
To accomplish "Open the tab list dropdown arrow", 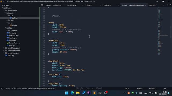I will click(170, 5).
